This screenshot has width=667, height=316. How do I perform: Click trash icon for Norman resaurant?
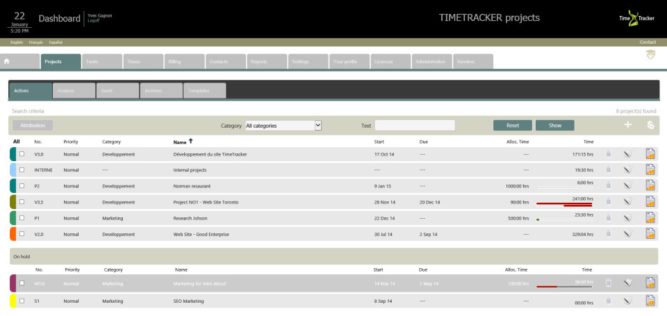(x=609, y=185)
